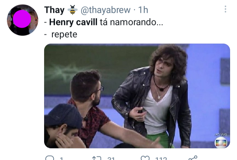Click the reply count 1
The height and width of the screenshot is (160, 237).
click(x=61, y=158)
